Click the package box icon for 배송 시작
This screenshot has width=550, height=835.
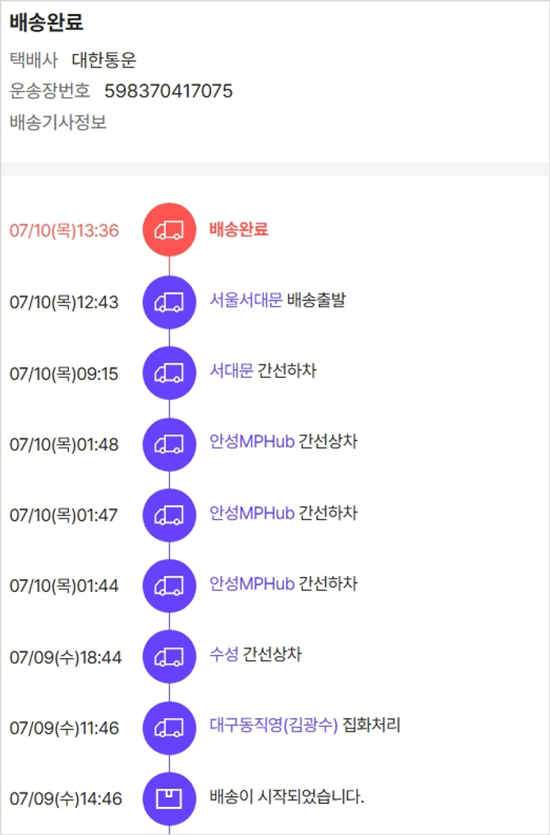tap(169, 798)
